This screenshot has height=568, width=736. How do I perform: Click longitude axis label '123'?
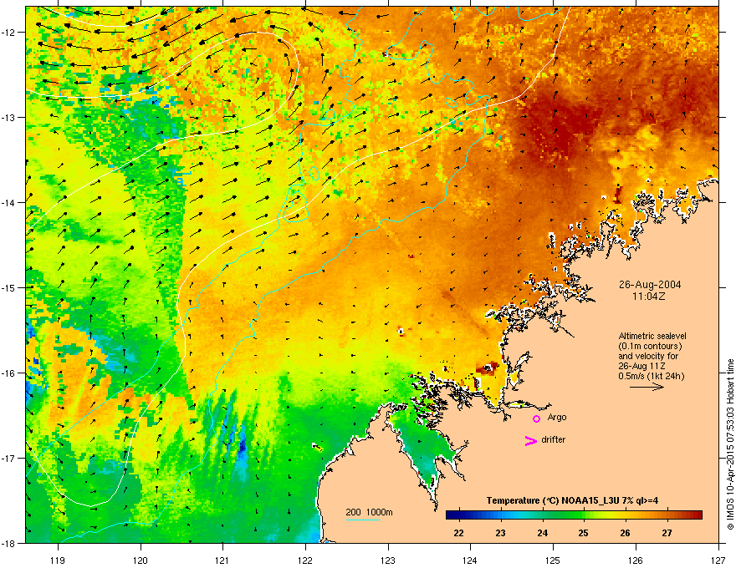(x=388, y=560)
